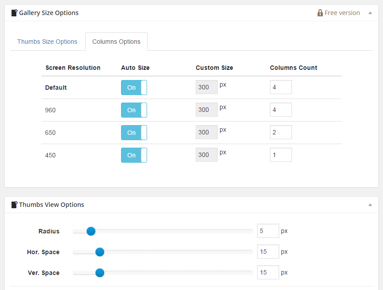Click the Ver. Space slider handle
The height and width of the screenshot is (290, 383).
click(x=100, y=273)
